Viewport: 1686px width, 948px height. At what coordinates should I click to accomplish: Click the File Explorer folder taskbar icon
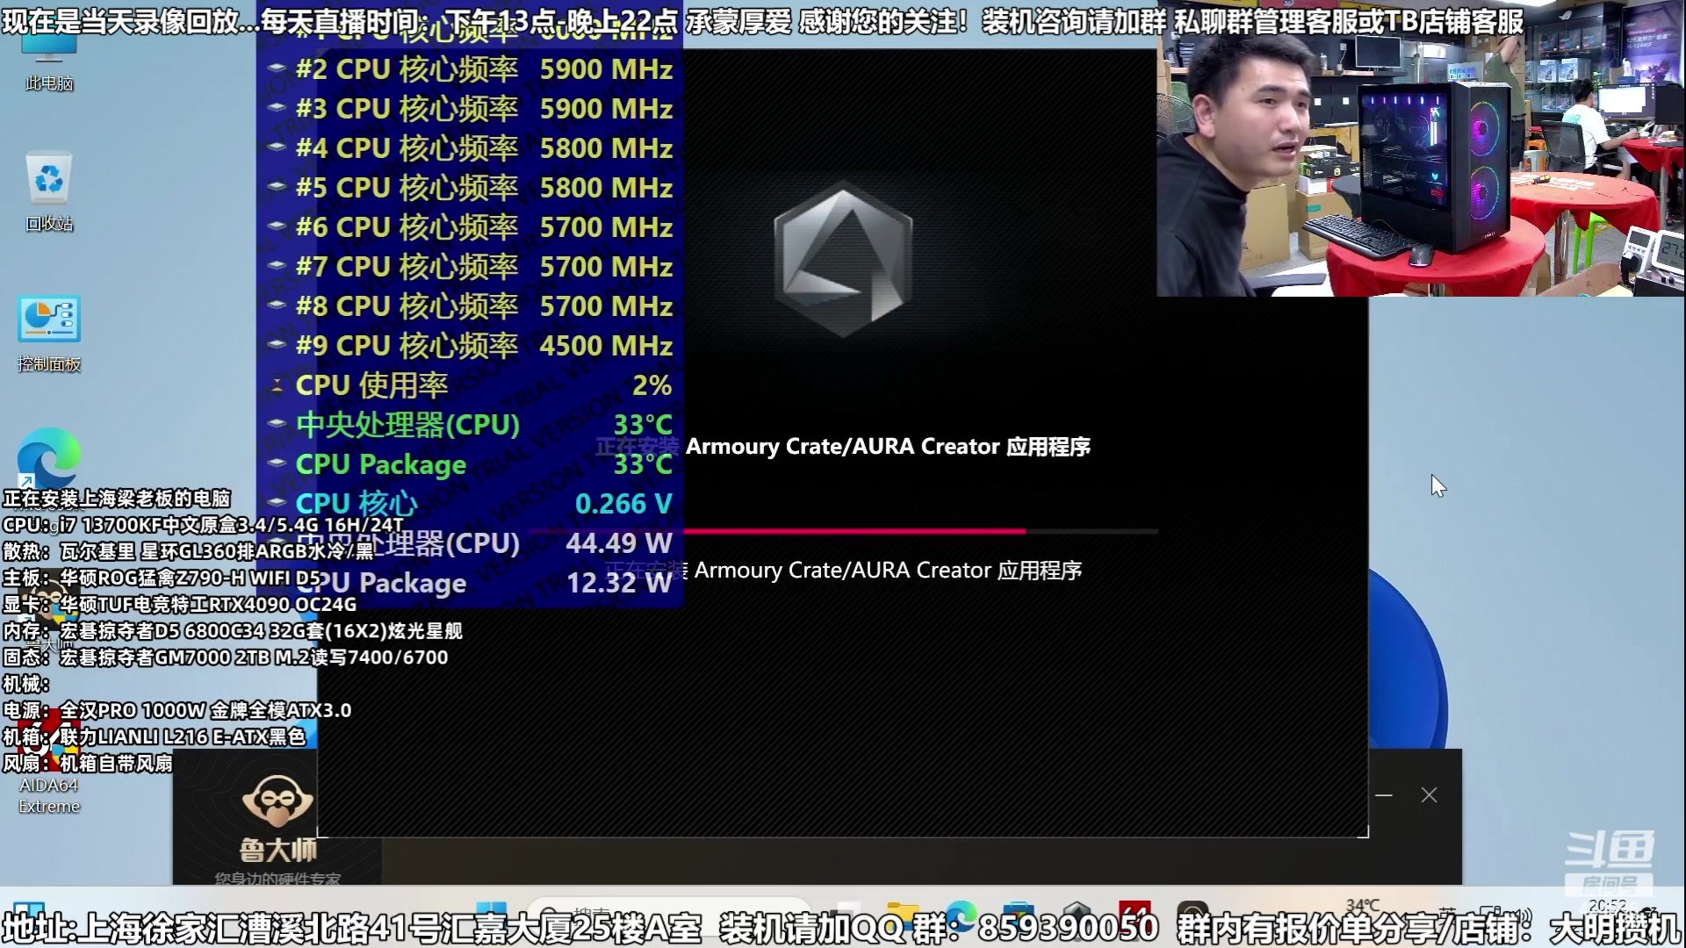coord(902,916)
